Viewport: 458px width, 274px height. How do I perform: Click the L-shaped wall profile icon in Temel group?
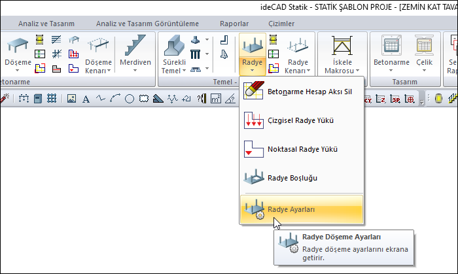[x=224, y=40]
